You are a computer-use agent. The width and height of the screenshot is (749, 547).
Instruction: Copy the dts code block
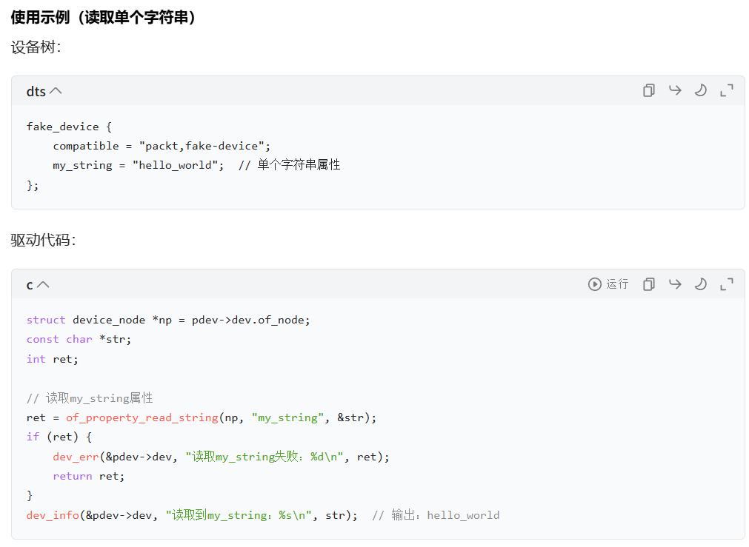(x=649, y=90)
